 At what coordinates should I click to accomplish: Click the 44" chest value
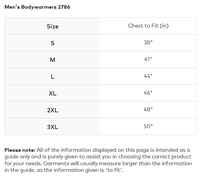(x=148, y=76)
